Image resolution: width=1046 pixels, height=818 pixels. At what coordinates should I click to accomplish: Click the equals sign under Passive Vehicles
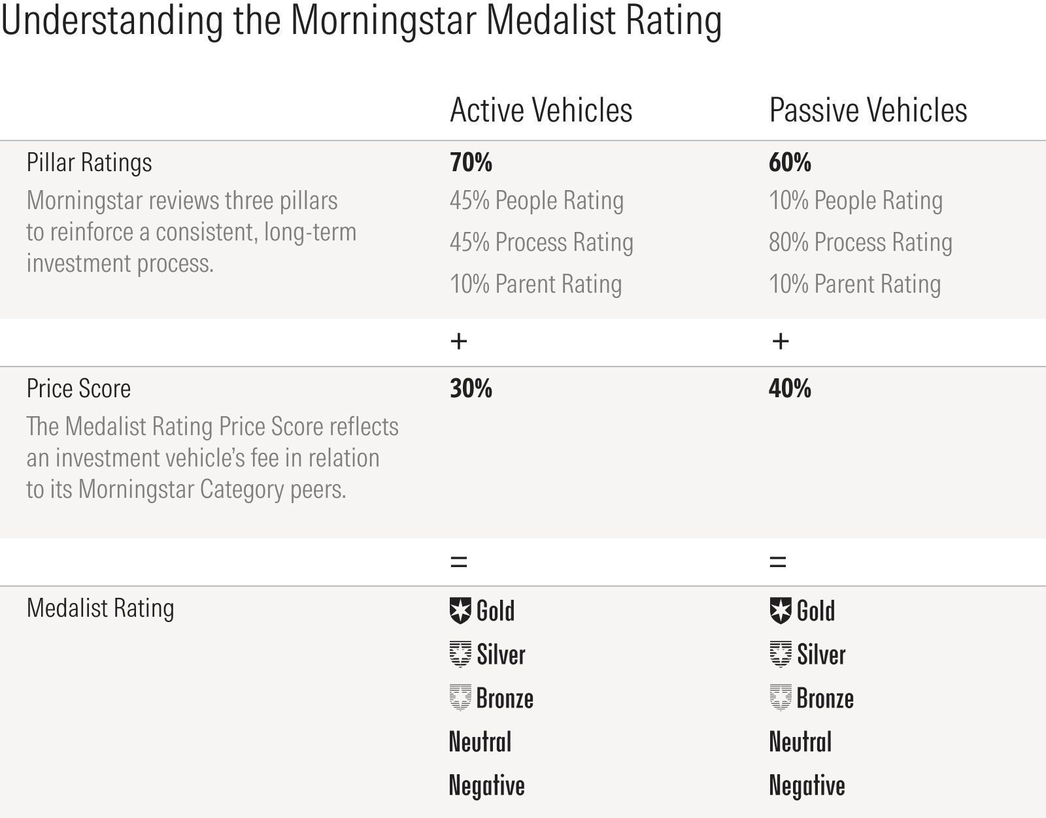point(778,561)
